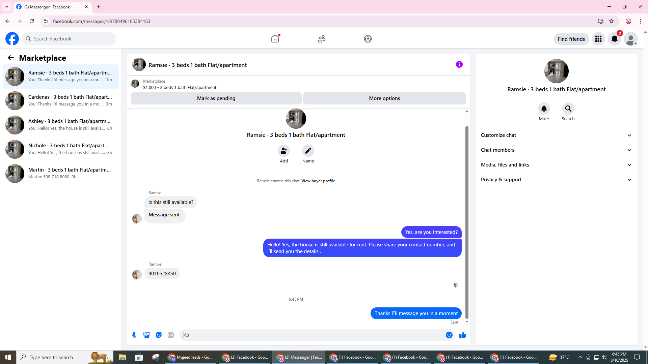Image resolution: width=648 pixels, height=364 pixels.
Task: Search within the conversation
Action: [568, 109]
